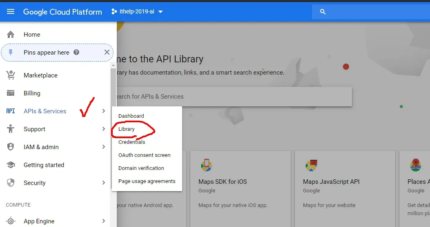Click the Marketplace cart icon
Image resolution: width=430 pixels, height=227 pixels.
pyautogui.click(x=11, y=75)
